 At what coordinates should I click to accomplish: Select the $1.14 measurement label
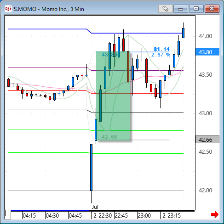[161, 49]
